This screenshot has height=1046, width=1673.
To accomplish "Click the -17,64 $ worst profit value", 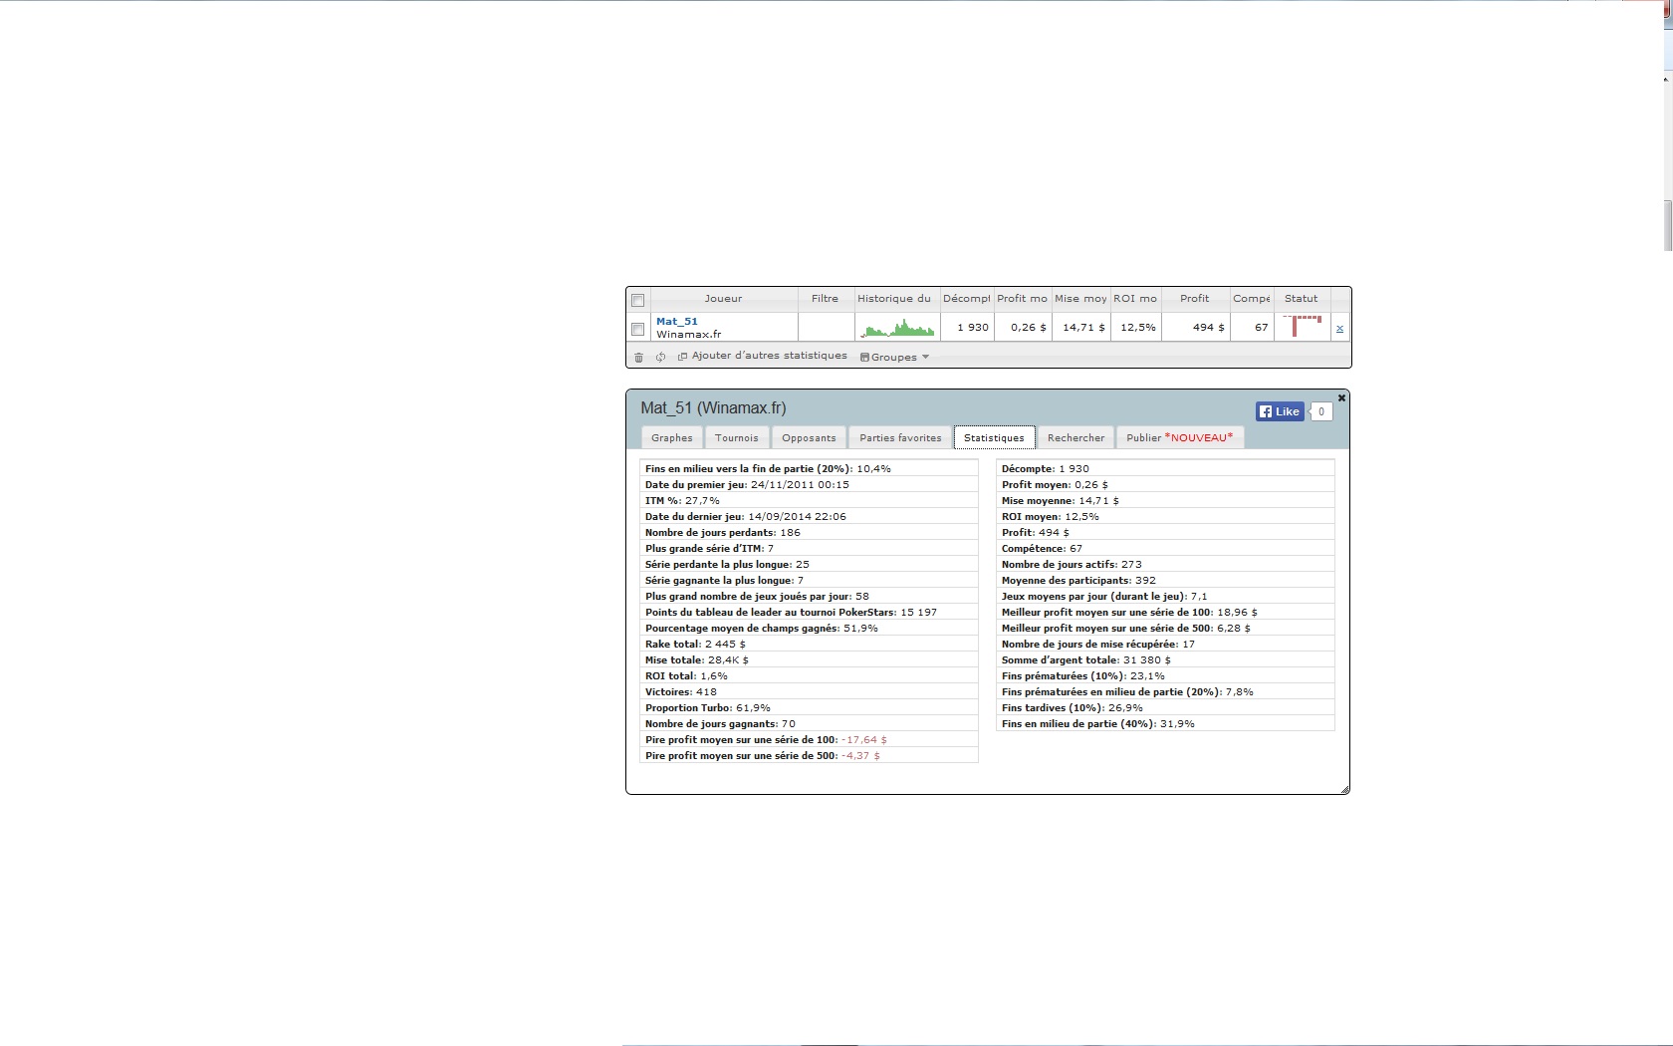I will pos(864,740).
